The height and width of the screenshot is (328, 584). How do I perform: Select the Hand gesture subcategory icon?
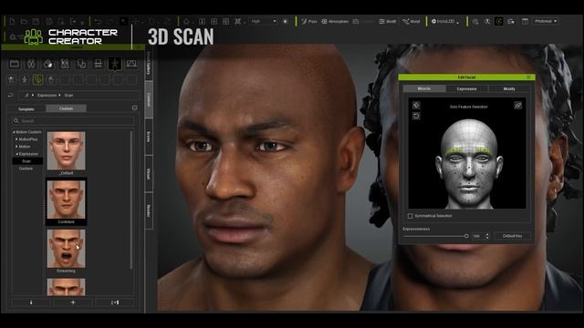[51, 79]
